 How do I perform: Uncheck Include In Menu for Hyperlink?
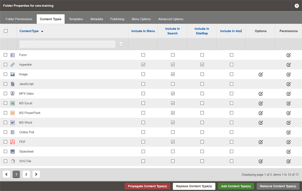tap(143, 65)
